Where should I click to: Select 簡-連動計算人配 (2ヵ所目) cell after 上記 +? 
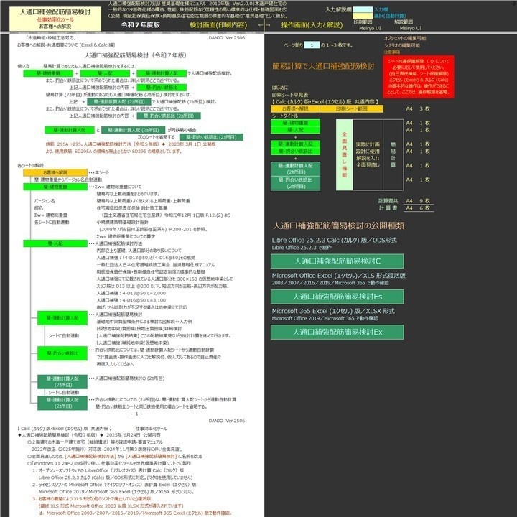click(x=119, y=101)
